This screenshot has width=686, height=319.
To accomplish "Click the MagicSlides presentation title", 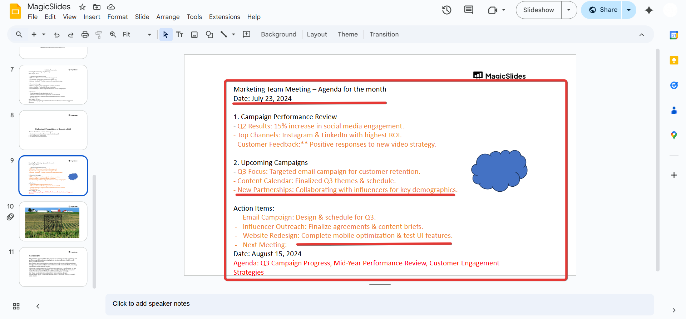I will (x=49, y=7).
